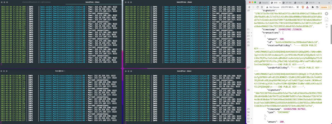Image resolution: width=332 pixels, height=124 pixels.
Task: Reload the JSON page
Action: click(258, 7)
